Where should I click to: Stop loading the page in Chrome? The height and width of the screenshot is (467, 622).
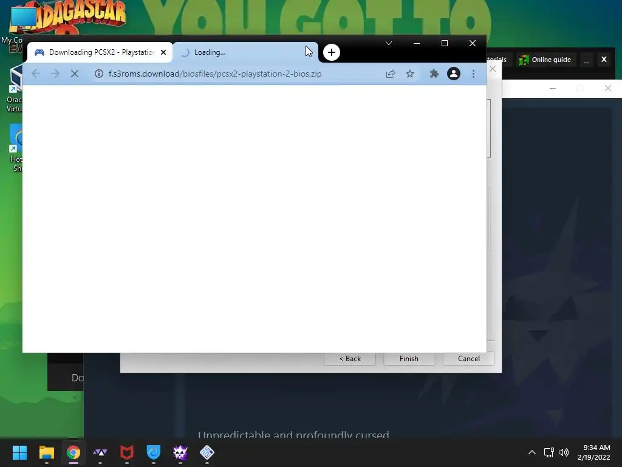point(75,74)
